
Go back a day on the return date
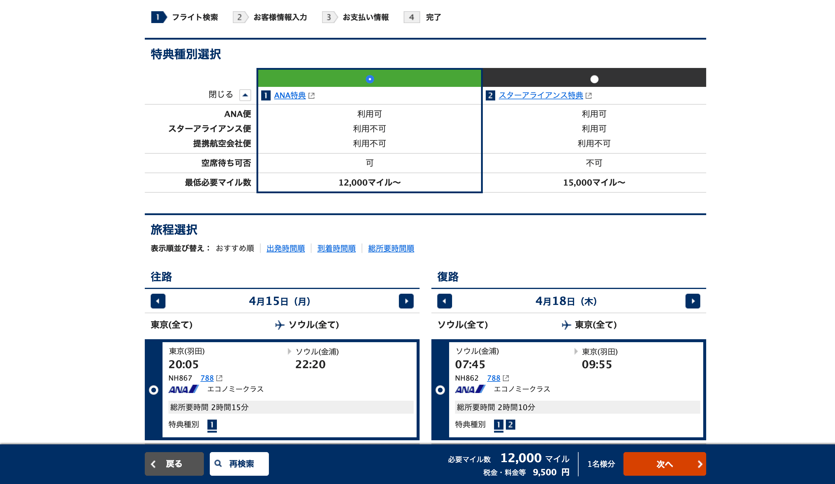pyautogui.click(x=444, y=301)
